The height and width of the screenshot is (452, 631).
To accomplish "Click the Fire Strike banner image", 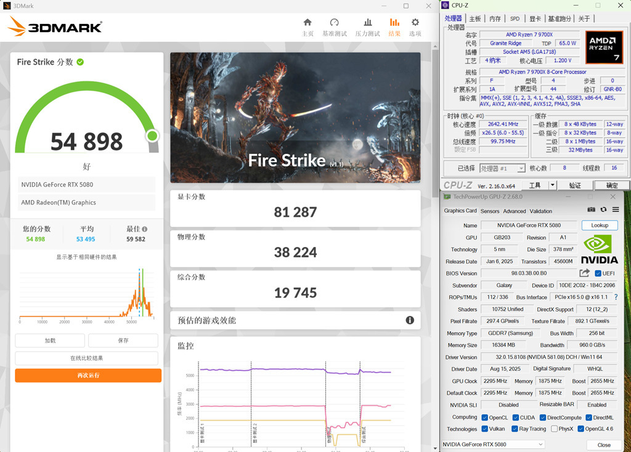I will tap(295, 117).
